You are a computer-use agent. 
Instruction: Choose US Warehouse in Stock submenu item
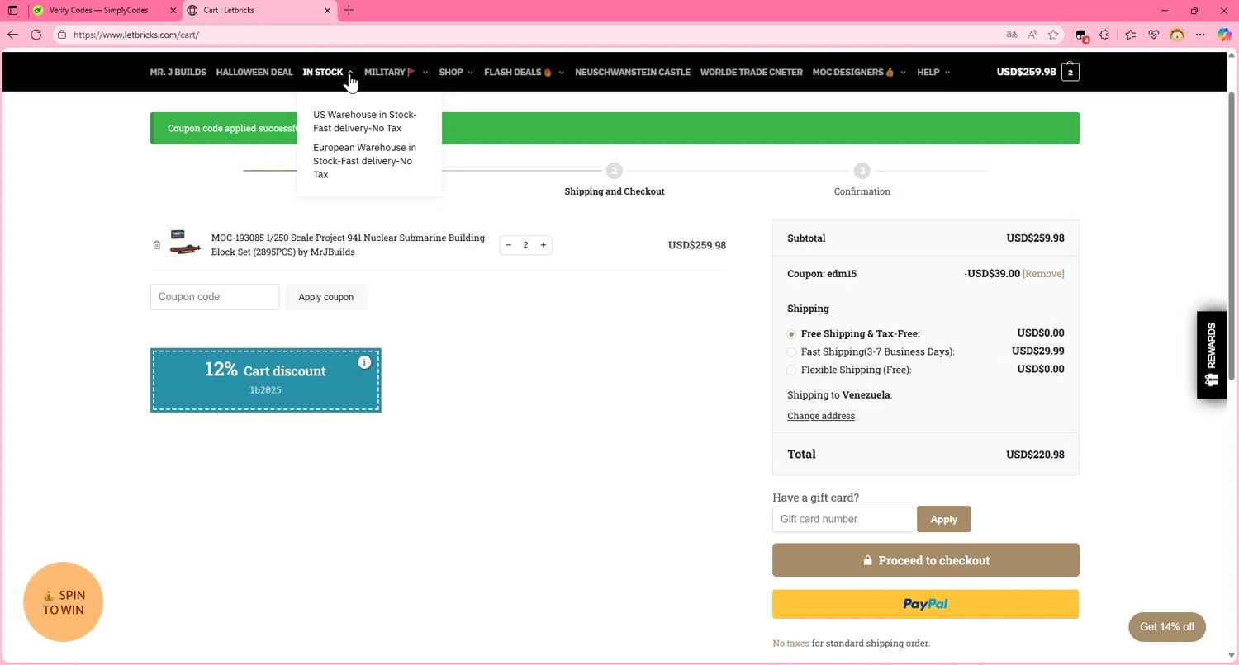[365, 121]
